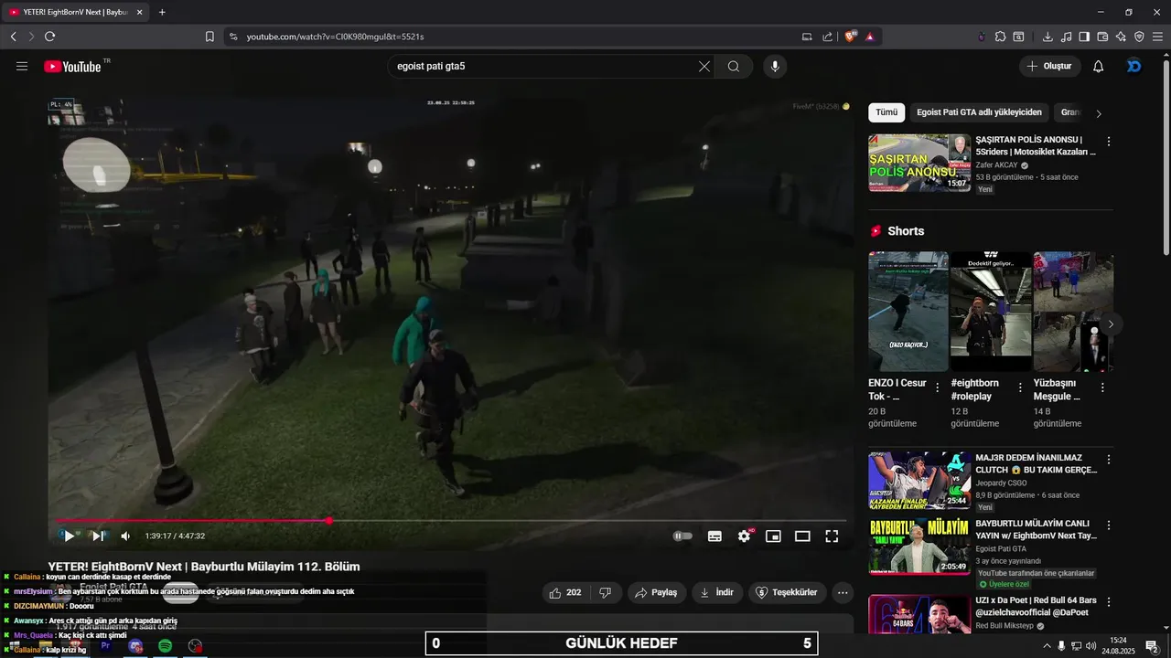Open options for the Yüzbaşını Meşgule short
Image resolution: width=1171 pixels, height=658 pixels.
(1102, 387)
